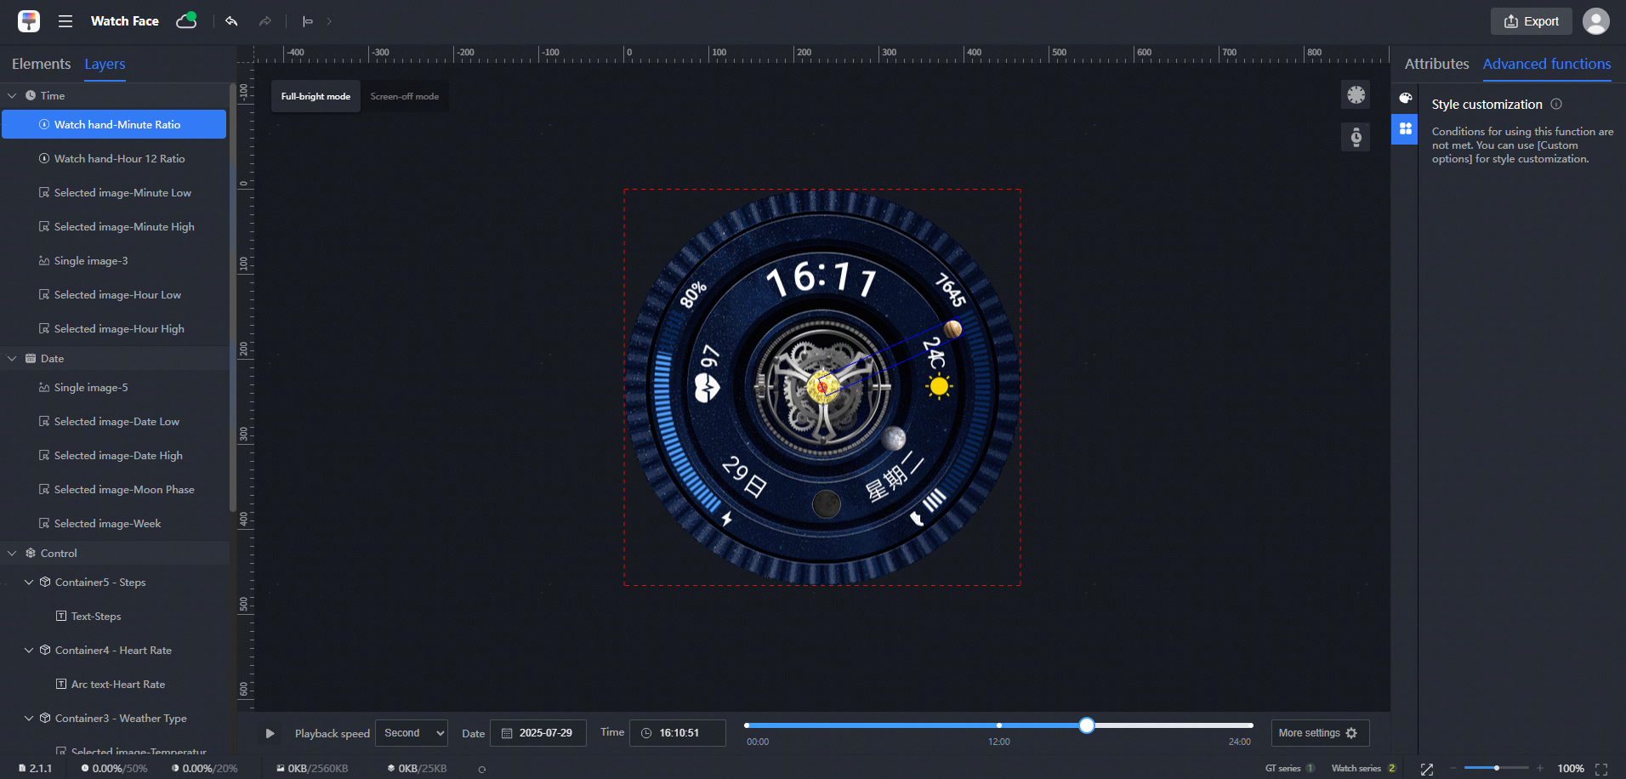Open the Attributes tab
1626x779 pixels.
click(x=1436, y=64)
